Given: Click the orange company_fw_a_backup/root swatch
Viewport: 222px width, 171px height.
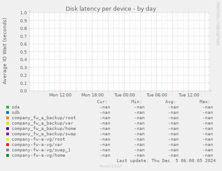Looking at the screenshot, I should tap(8, 118).
